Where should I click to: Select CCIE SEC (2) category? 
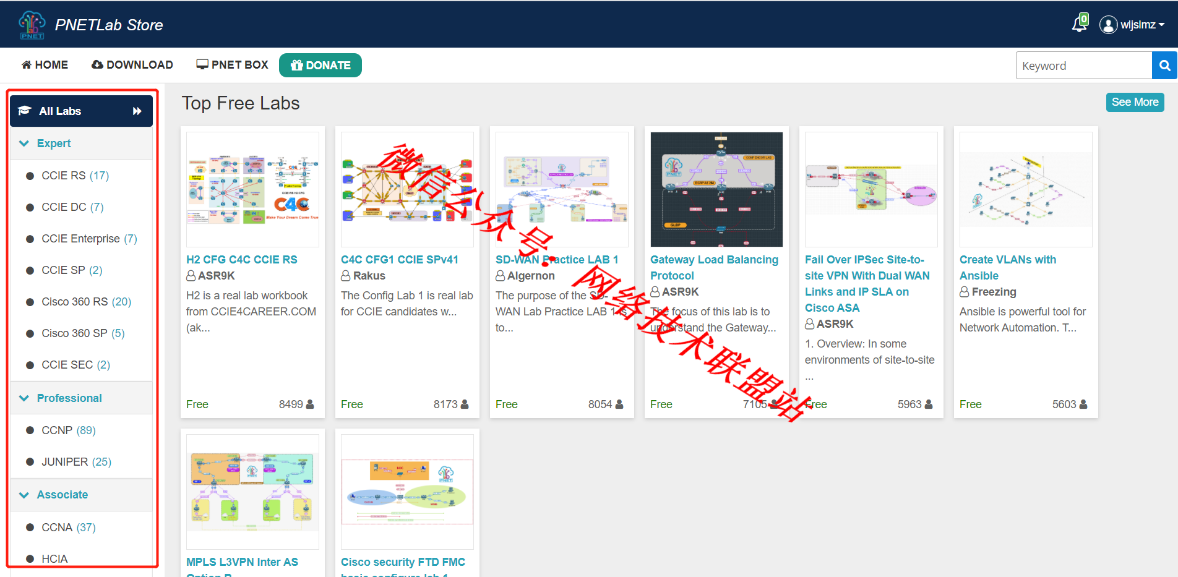[75, 365]
